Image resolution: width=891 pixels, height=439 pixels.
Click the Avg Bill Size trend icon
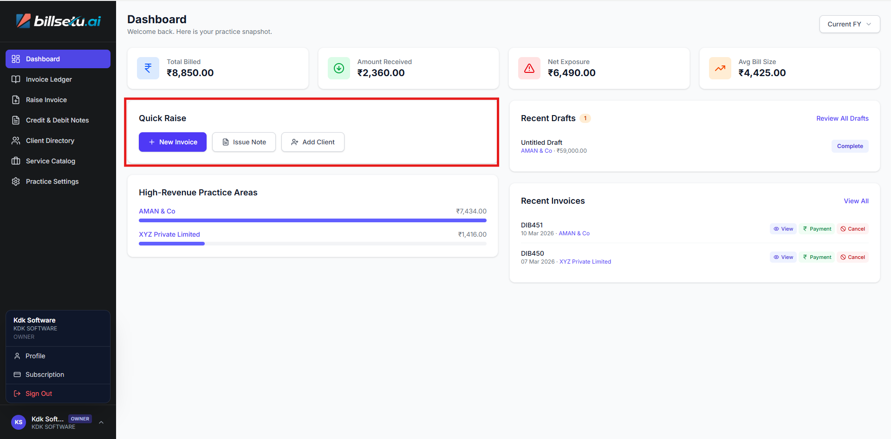720,68
